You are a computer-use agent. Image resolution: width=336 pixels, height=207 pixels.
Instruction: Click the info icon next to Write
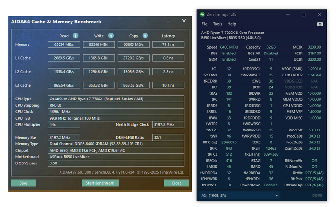(110, 35)
